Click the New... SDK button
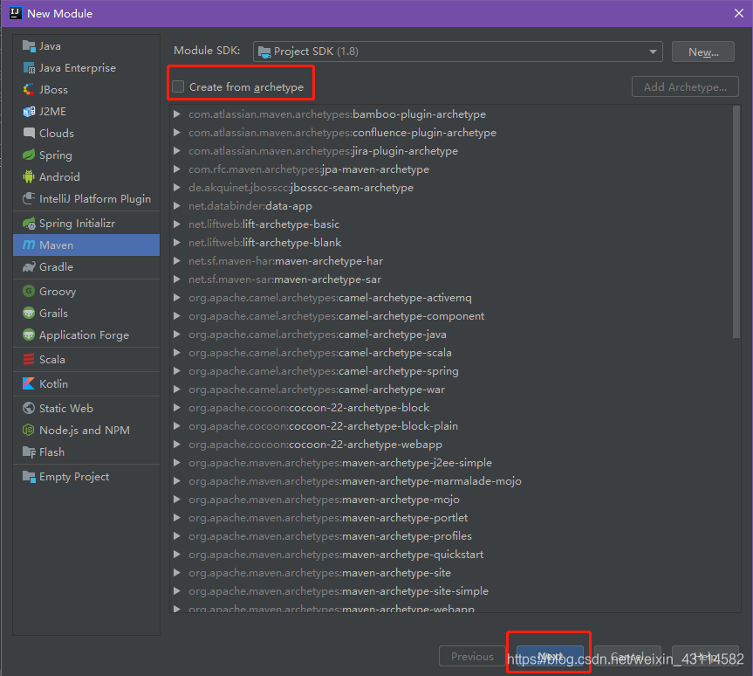This screenshot has height=676, width=753. coord(703,52)
